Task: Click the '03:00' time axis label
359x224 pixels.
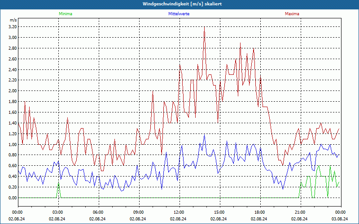Action: pos(58,212)
